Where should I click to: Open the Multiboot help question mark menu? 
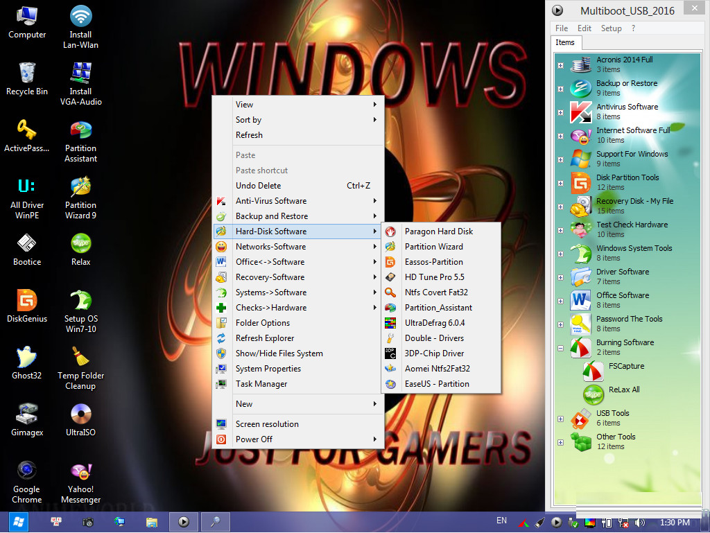[x=634, y=28]
